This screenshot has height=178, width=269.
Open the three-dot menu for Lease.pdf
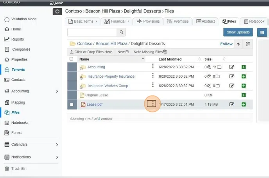pos(153,104)
